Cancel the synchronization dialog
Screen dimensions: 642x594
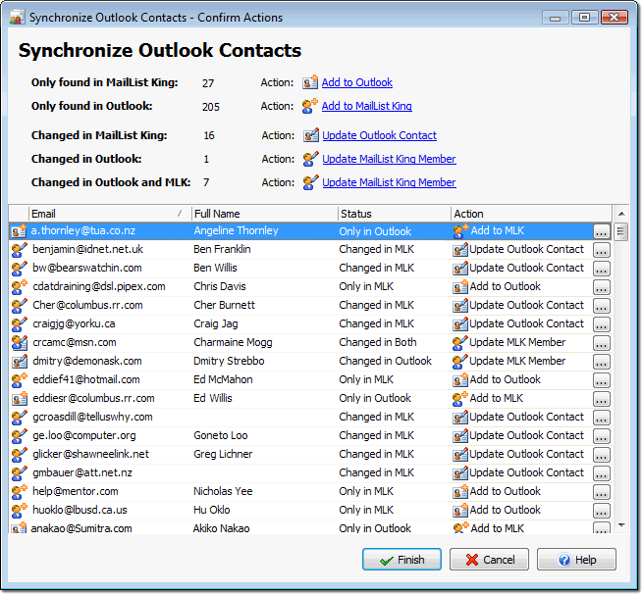coord(489,560)
